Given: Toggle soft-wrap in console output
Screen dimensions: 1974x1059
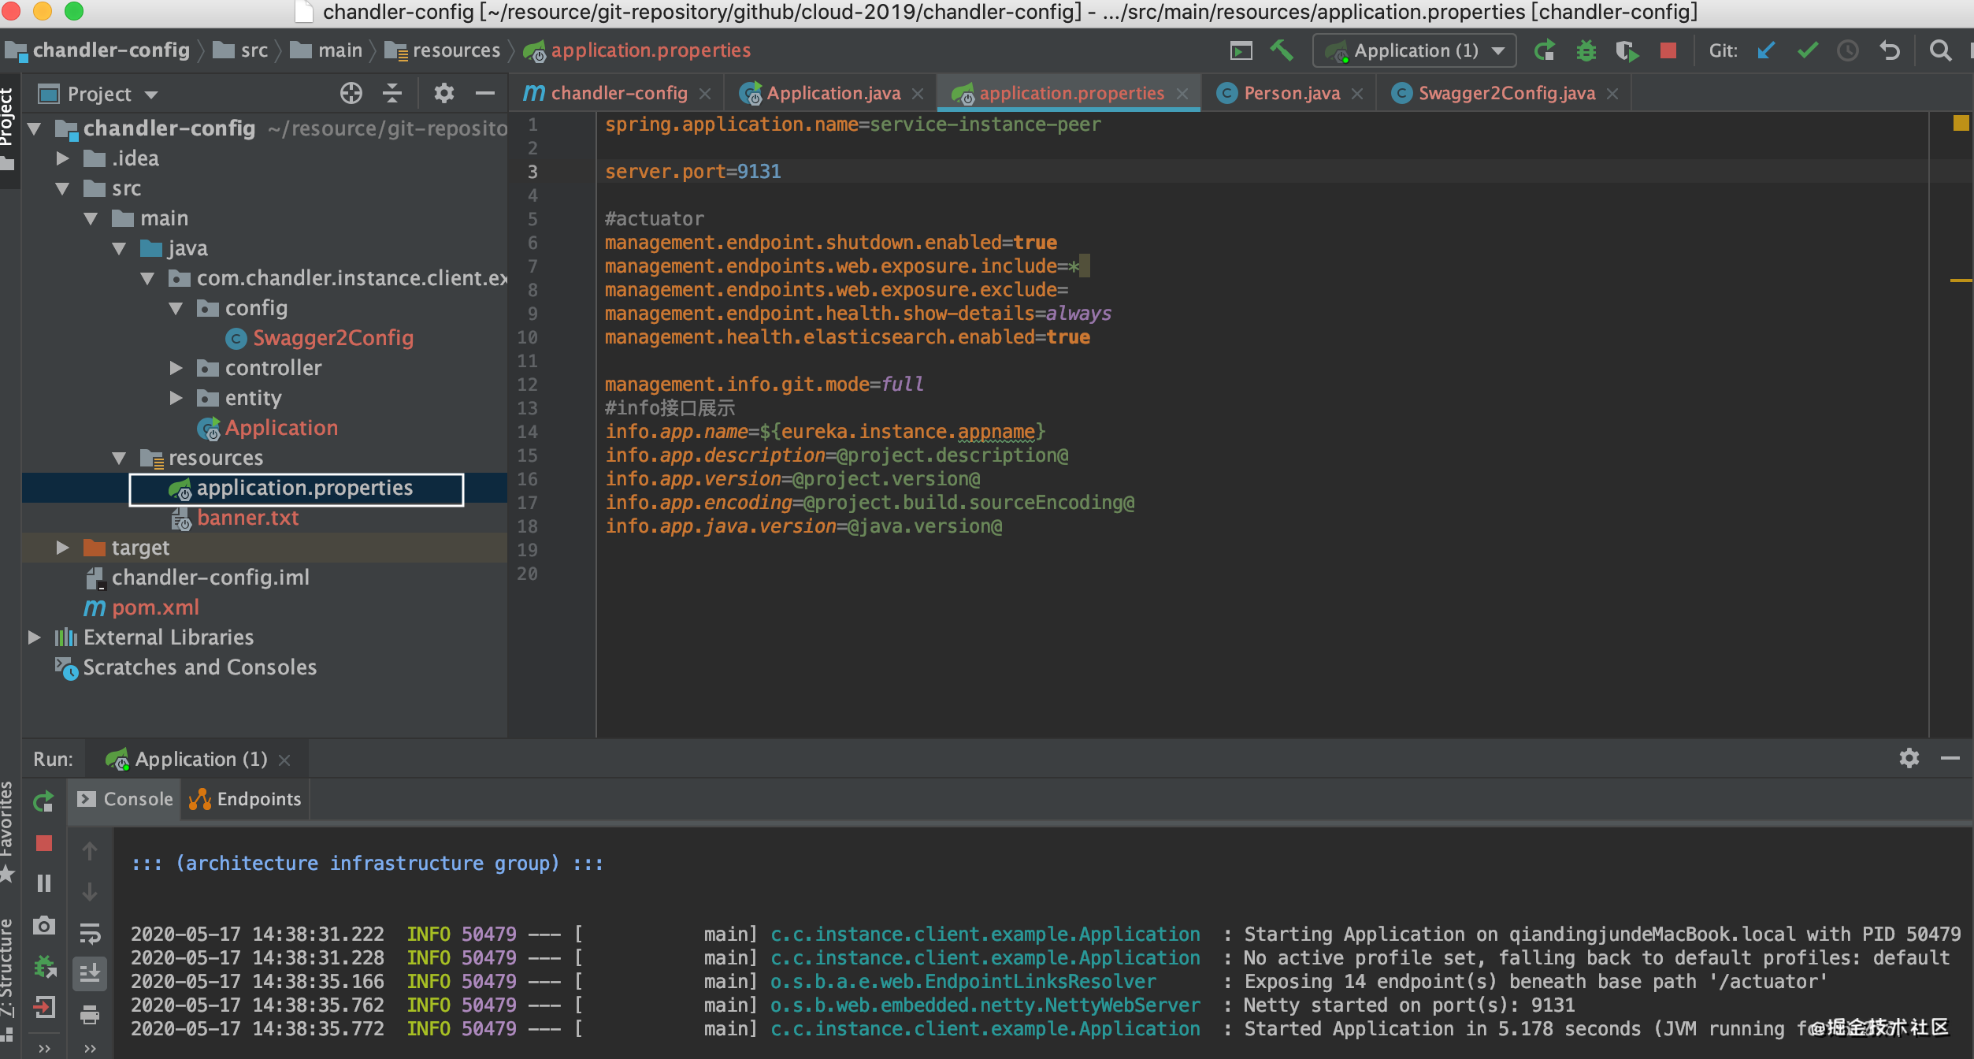Looking at the screenshot, I should click(90, 935).
